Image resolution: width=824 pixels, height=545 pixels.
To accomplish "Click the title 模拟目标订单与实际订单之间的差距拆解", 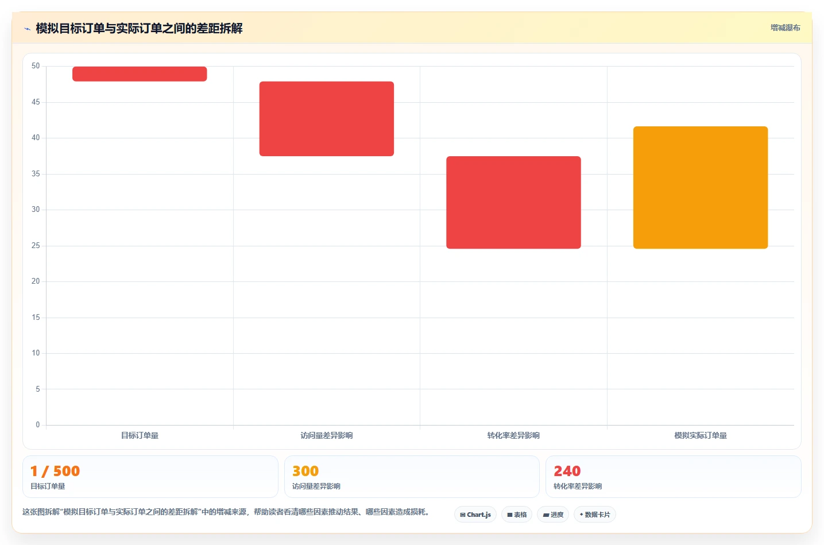I will (x=139, y=28).
